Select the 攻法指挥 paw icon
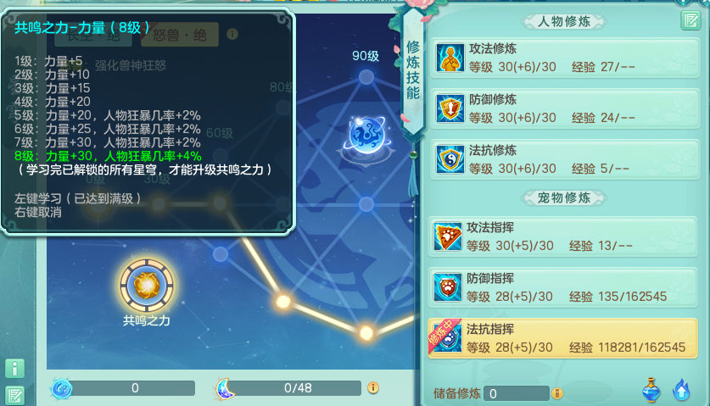The image size is (710, 406). (x=448, y=236)
